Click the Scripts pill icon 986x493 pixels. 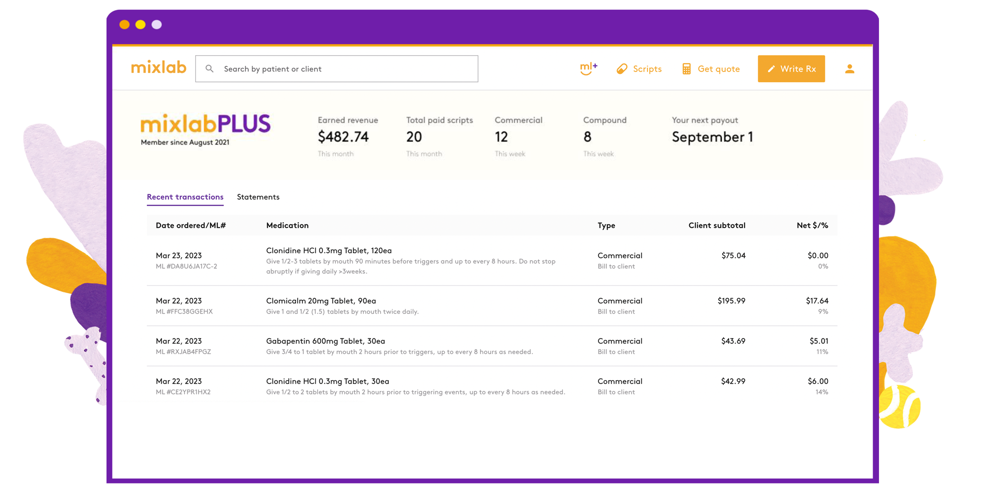[622, 69]
